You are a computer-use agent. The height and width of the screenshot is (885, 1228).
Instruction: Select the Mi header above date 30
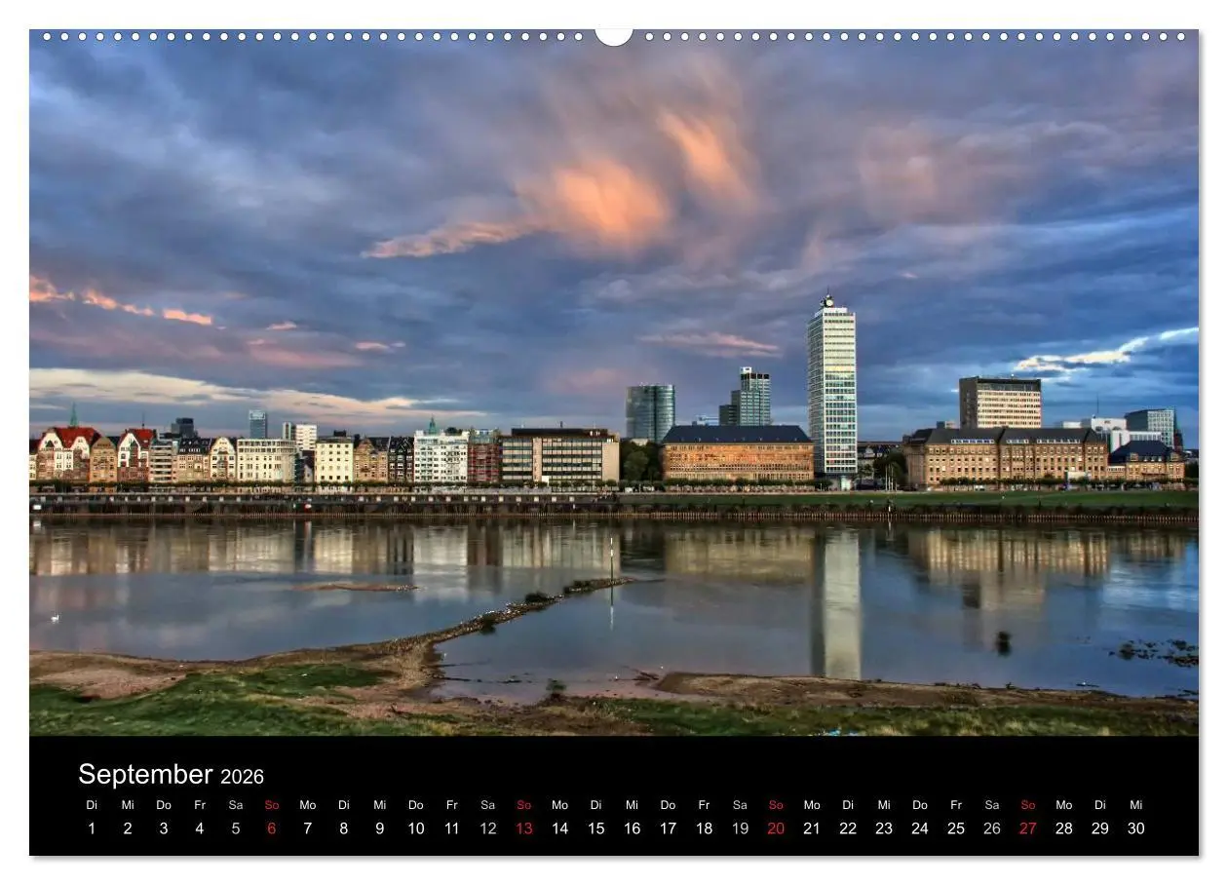click(x=1136, y=805)
